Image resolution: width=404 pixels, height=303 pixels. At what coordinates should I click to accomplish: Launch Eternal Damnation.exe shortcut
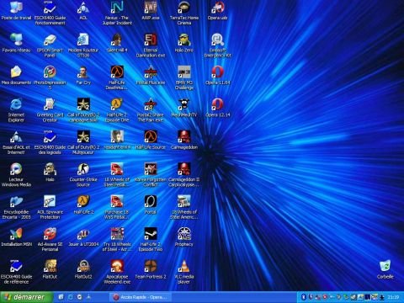coord(151,40)
